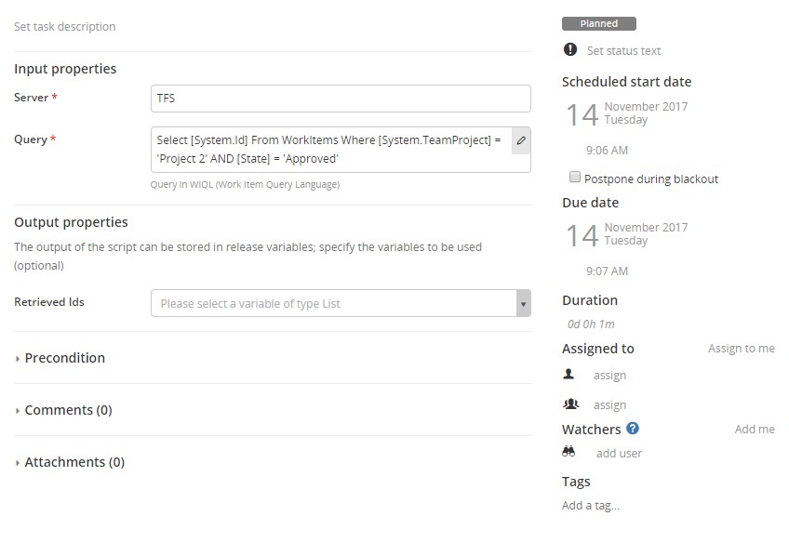The image size is (789, 556).
Task: Click the binoculars watchers icon
Action: click(569, 452)
